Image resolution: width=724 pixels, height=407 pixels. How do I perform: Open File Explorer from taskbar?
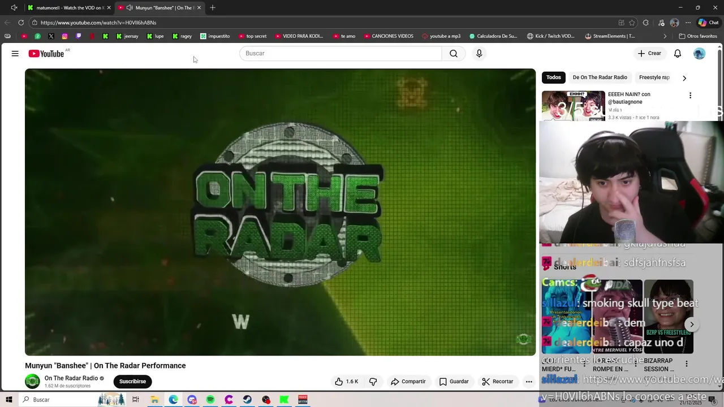154,400
